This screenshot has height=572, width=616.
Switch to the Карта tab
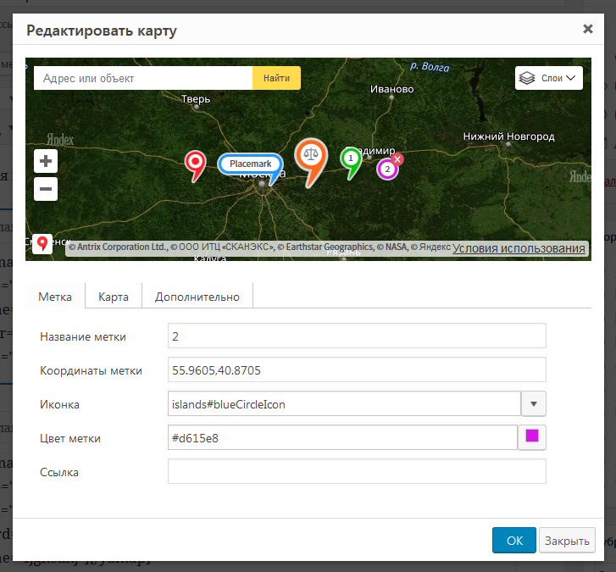click(114, 297)
